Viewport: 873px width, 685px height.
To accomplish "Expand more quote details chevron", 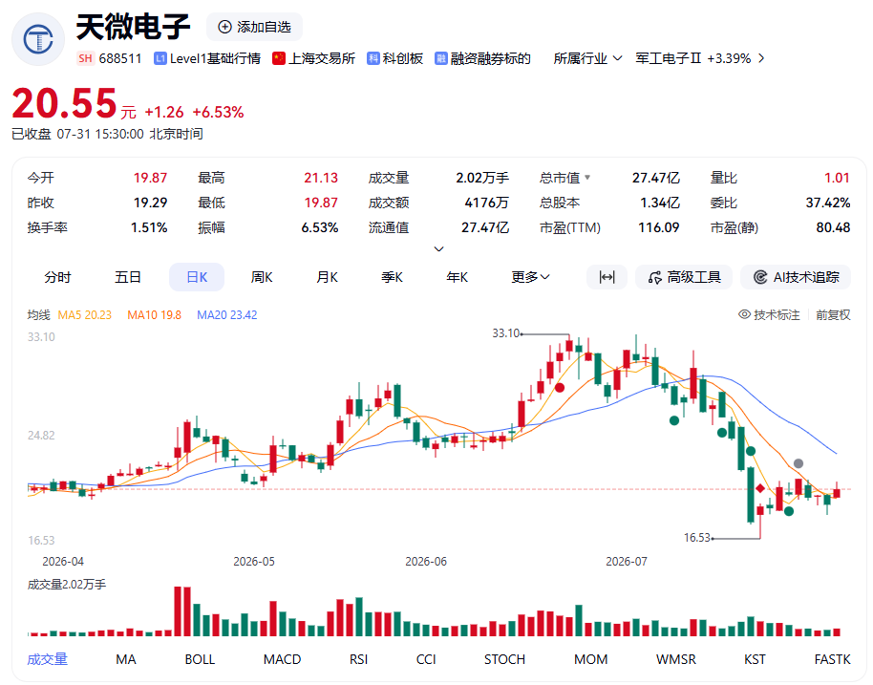I will [438, 249].
